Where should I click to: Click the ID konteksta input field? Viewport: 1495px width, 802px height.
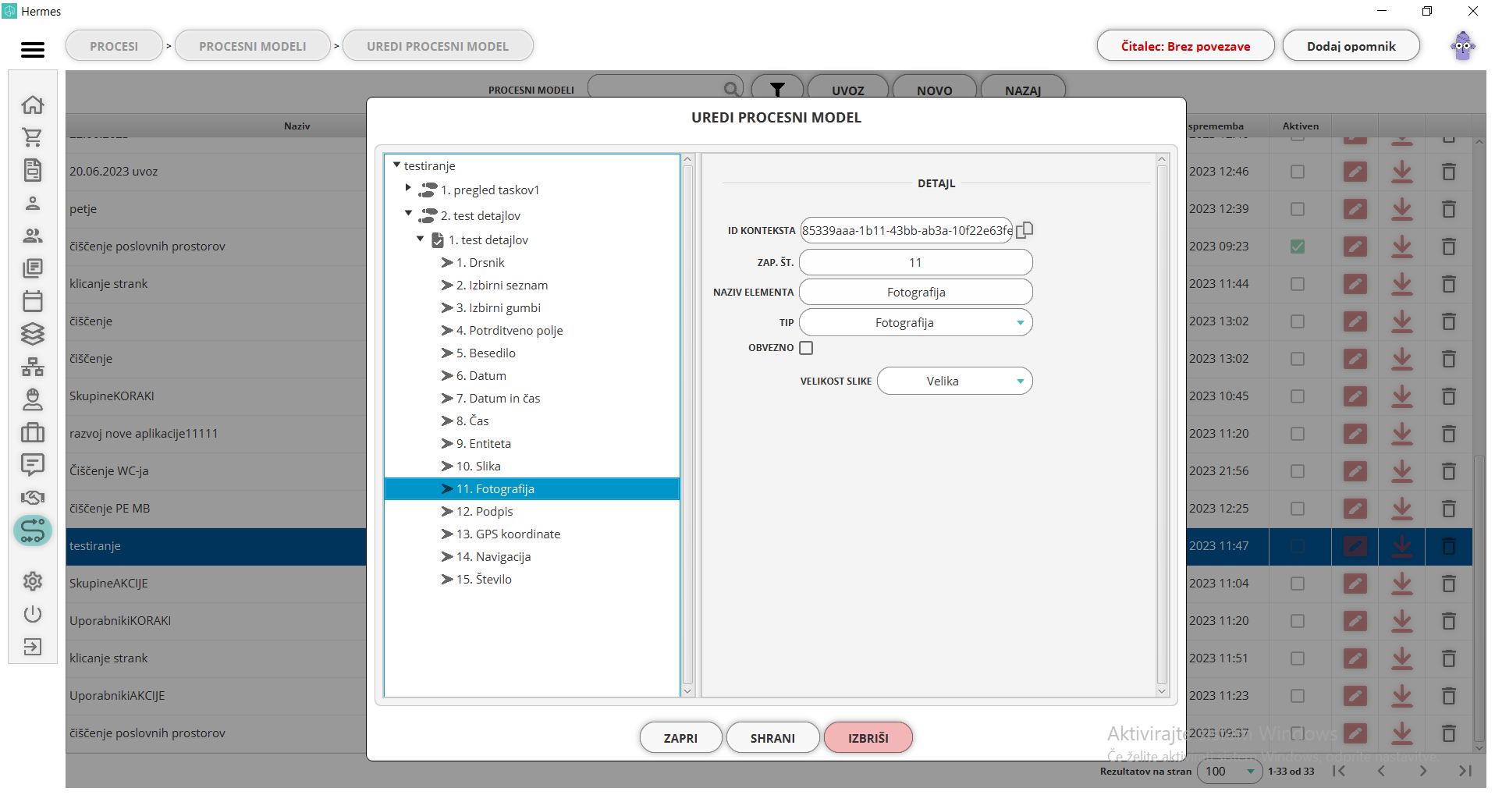(906, 231)
